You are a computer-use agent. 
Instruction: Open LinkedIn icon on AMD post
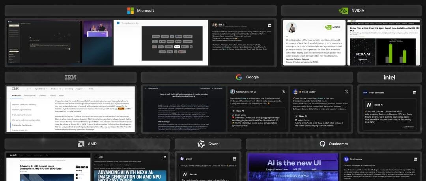tap(165, 157)
